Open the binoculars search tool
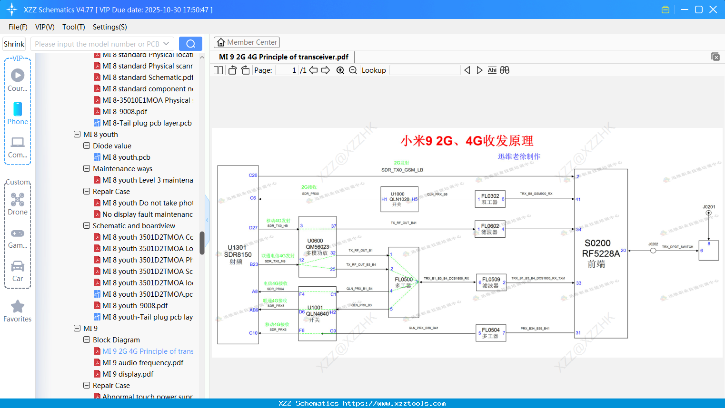725x408 pixels. point(505,70)
